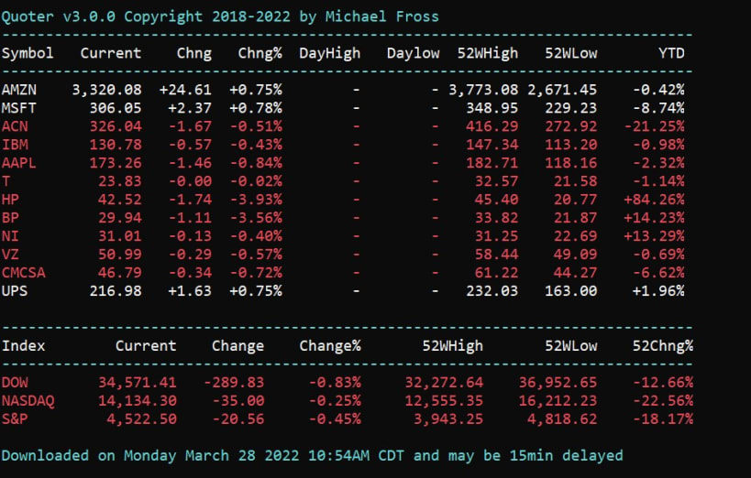Click CMCSA 52-week low 44.27
The image size is (751, 478).
[x=575, y=273]
